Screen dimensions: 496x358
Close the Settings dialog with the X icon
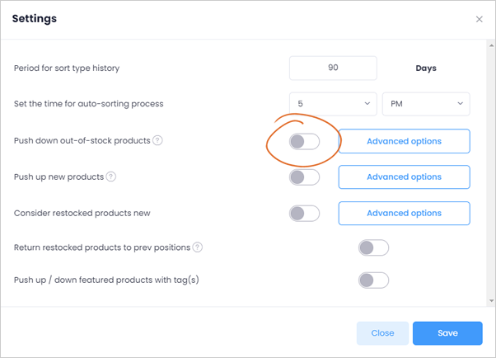[480, 19]
